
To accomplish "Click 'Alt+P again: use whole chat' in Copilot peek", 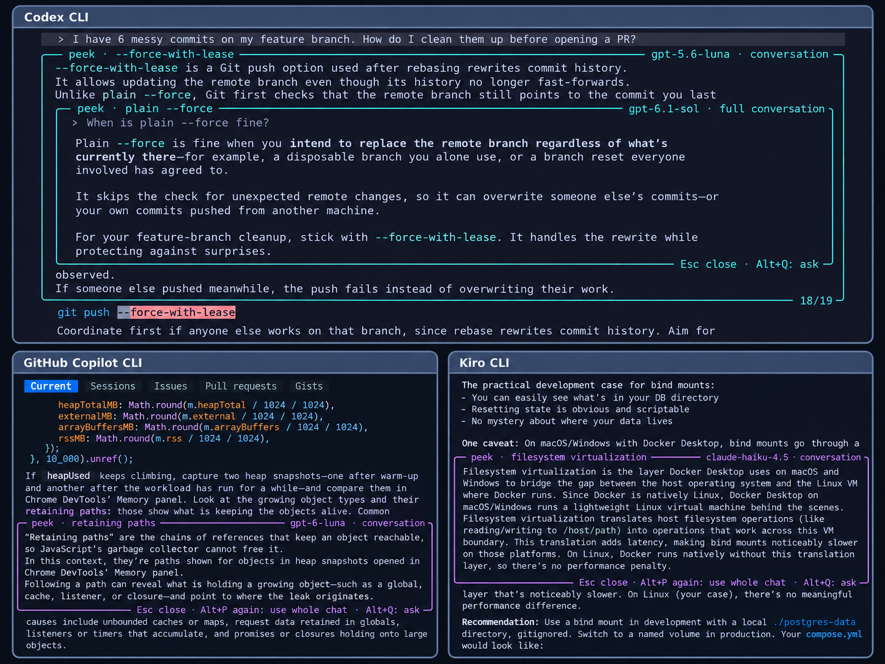I will [x=274, y=610].
